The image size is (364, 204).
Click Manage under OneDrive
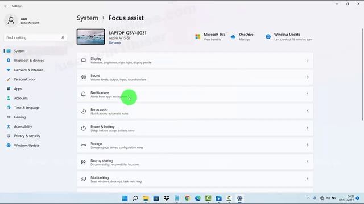pyautogui.click(x=244, y=40)
